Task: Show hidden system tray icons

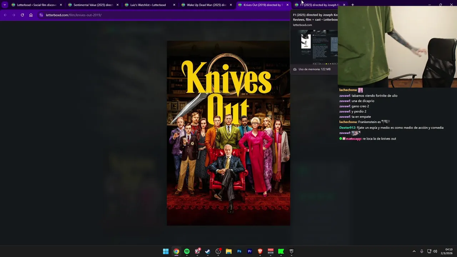Action: point(414,251)
